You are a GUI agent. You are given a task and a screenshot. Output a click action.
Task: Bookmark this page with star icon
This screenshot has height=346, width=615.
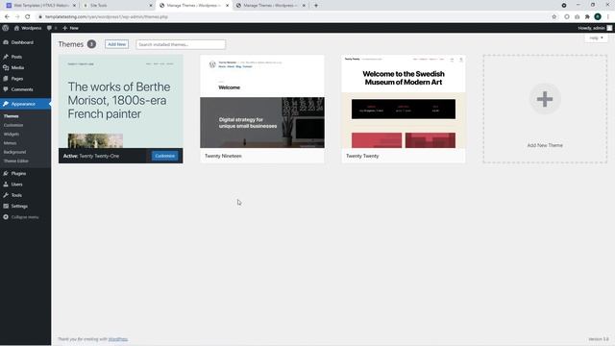pos(554,16)
